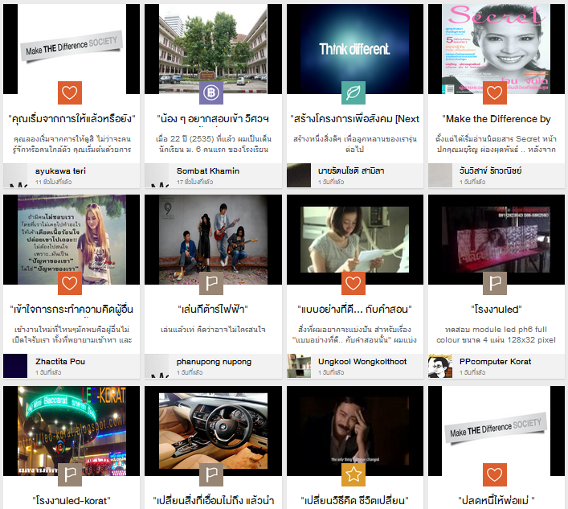Click the Ungkool Wongkolthoot profile avatar
The width and height of the screenshot is (568, 509).
(x=299, y=366)
